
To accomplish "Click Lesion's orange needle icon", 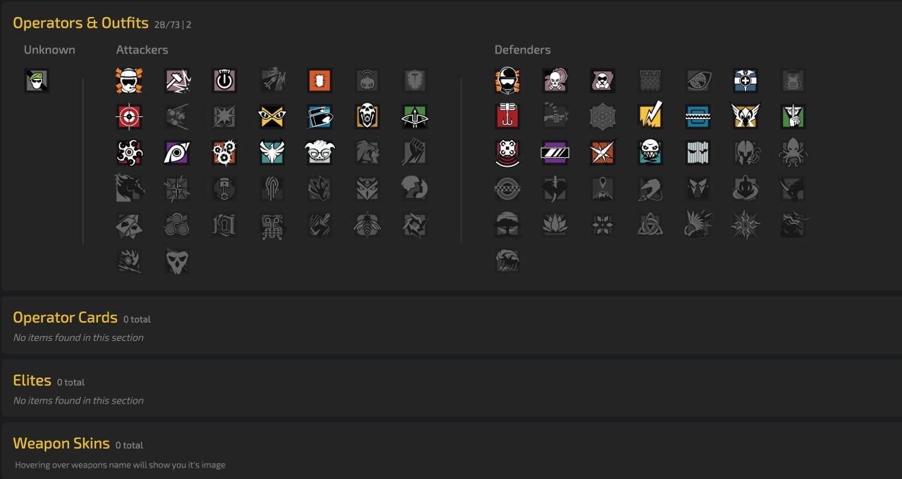I will tap(603, 153).
